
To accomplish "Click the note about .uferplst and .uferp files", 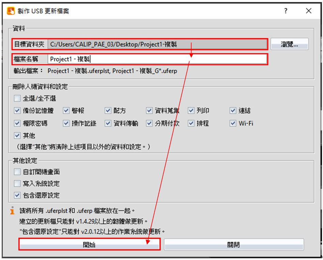I will (x=77, y=211).
